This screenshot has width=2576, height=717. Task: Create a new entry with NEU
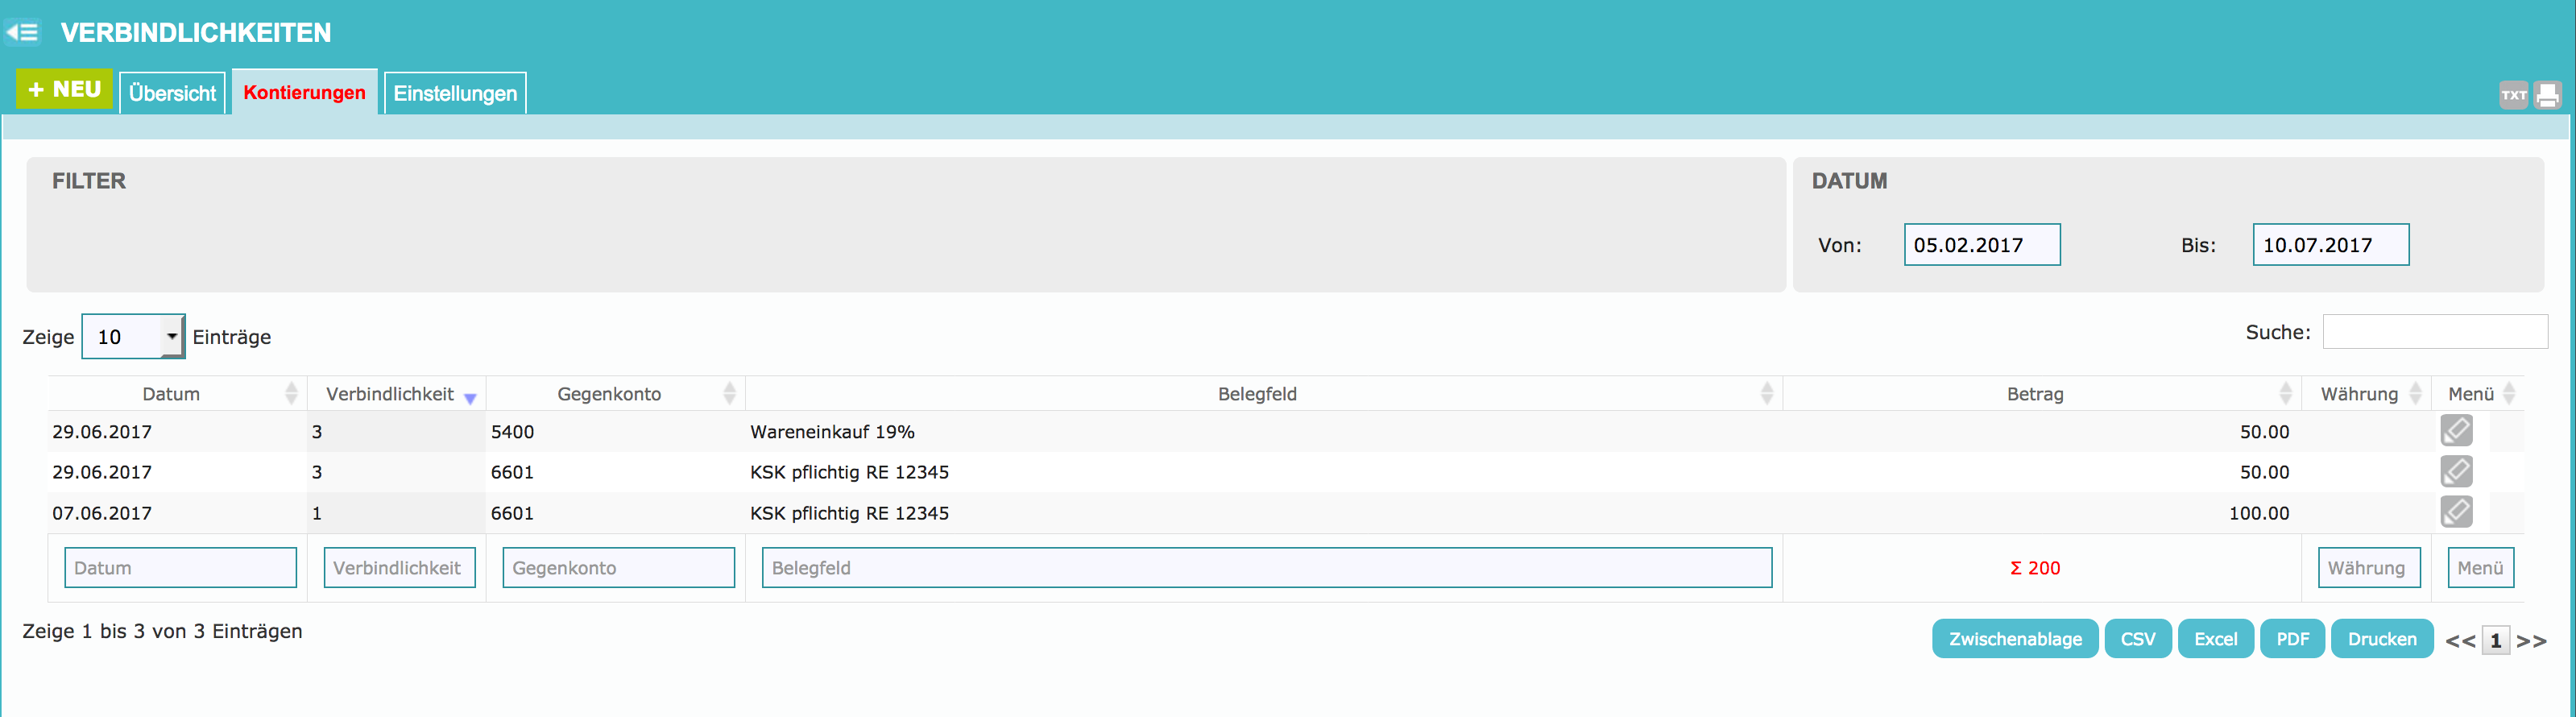64,90
